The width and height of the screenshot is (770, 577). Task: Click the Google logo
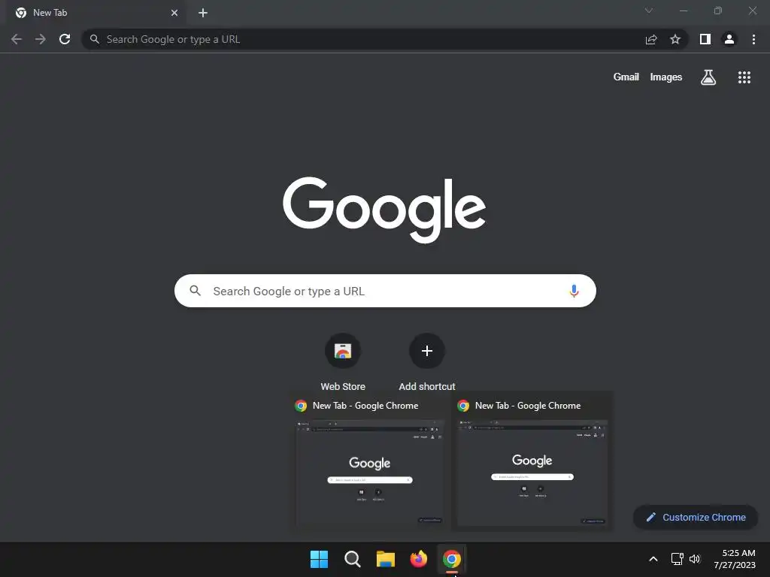384,210
